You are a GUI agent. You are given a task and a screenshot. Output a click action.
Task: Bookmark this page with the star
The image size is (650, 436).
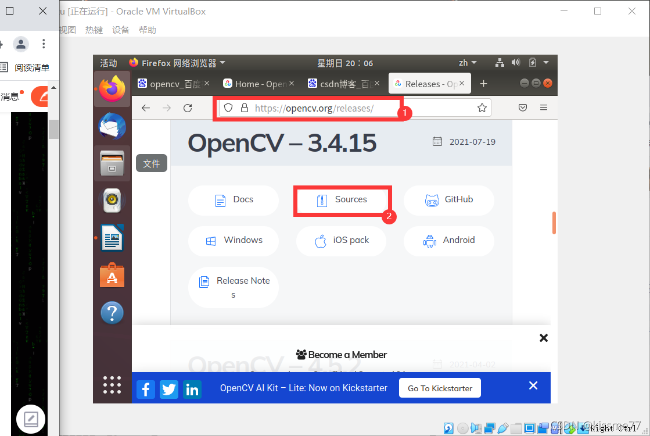(x=482, y=108)
